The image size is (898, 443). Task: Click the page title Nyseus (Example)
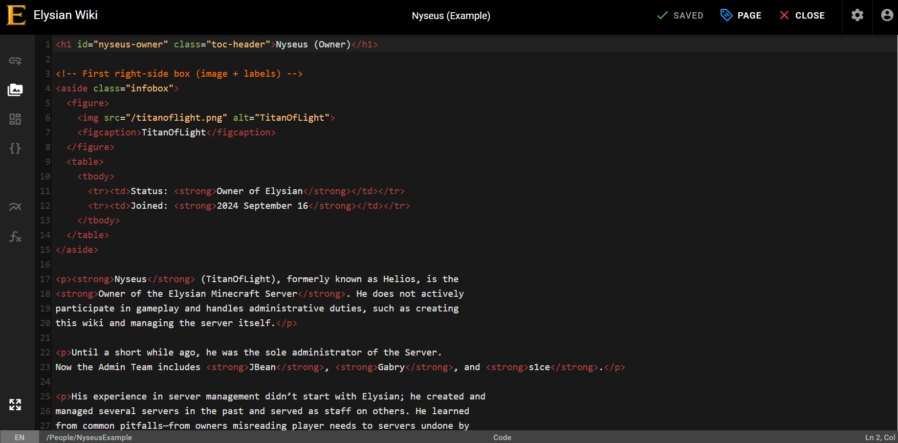tap(451, 16)
